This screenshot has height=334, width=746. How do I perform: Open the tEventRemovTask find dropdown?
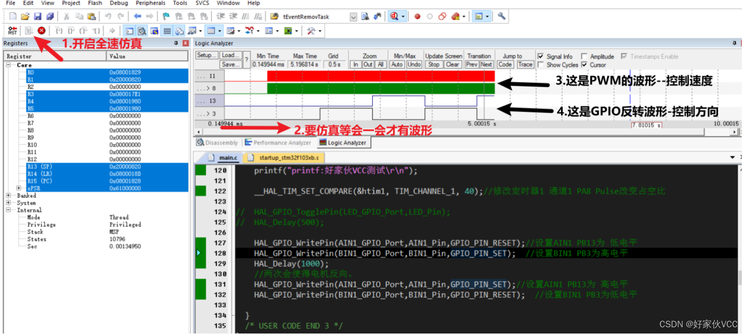pos(353,17)
